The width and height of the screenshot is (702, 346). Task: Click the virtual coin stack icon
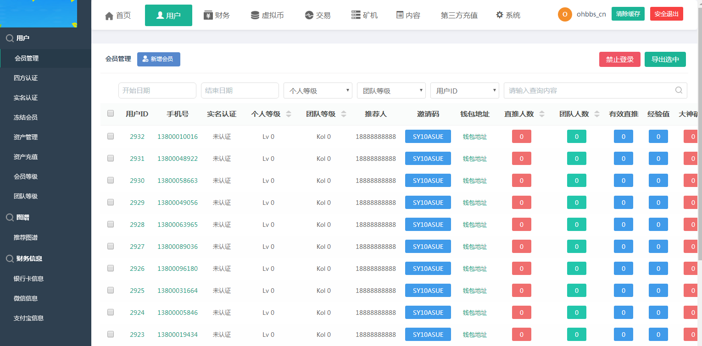point(255,15)
